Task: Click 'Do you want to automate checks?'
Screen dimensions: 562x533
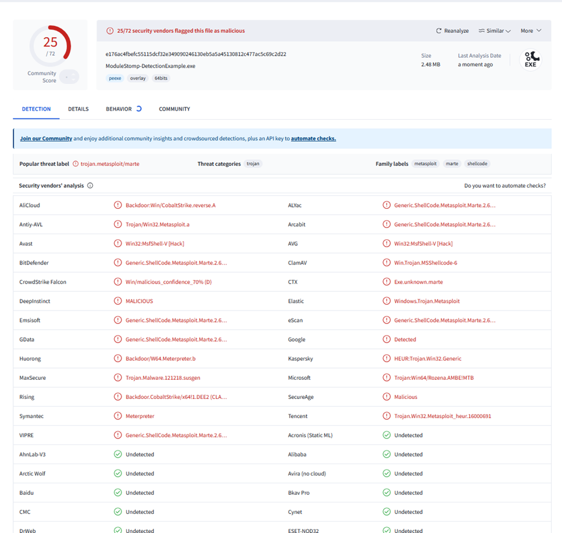Action: tap(505, 185)
